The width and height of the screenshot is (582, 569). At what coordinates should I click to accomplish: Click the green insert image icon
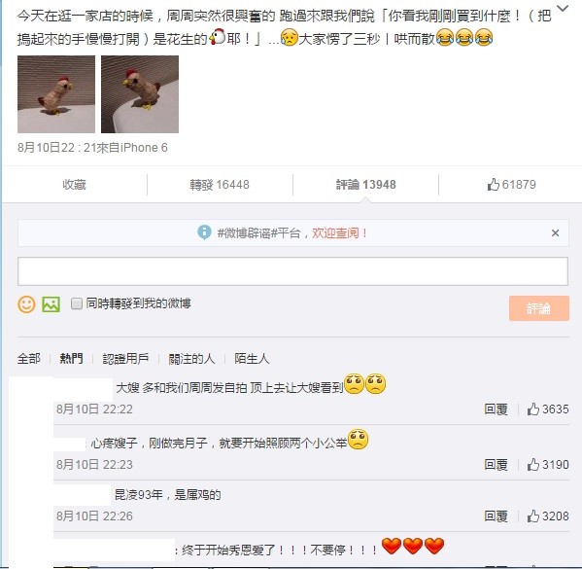(51, 304)
